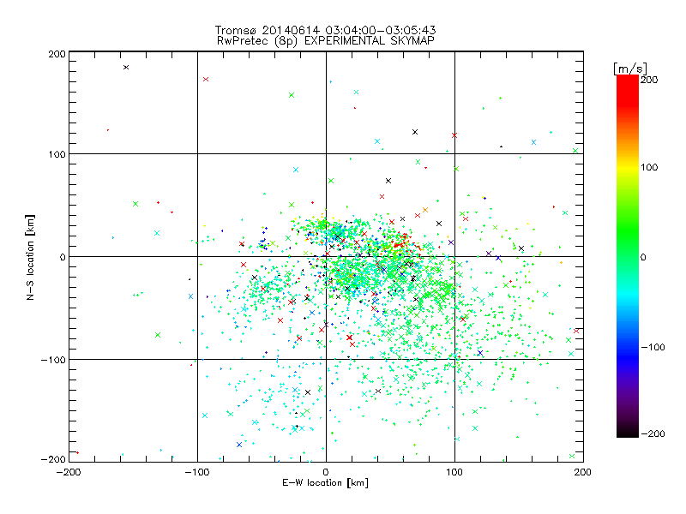Click the colorbar label '100'
The width and height of the screenshot is (686, 514).
649,167
